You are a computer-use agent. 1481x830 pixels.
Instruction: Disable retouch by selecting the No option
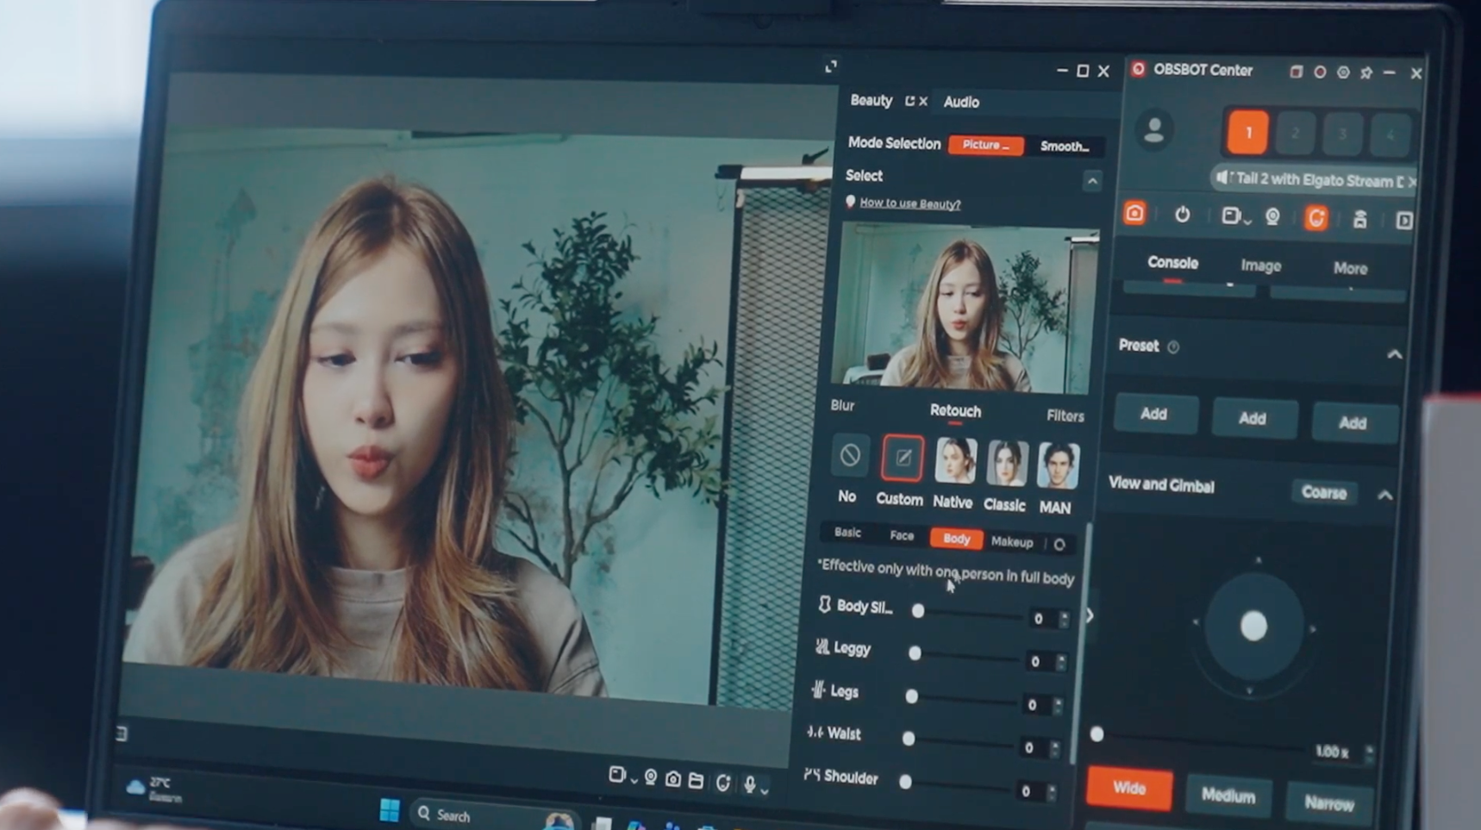pyautogui.click(x=848, y=456)
